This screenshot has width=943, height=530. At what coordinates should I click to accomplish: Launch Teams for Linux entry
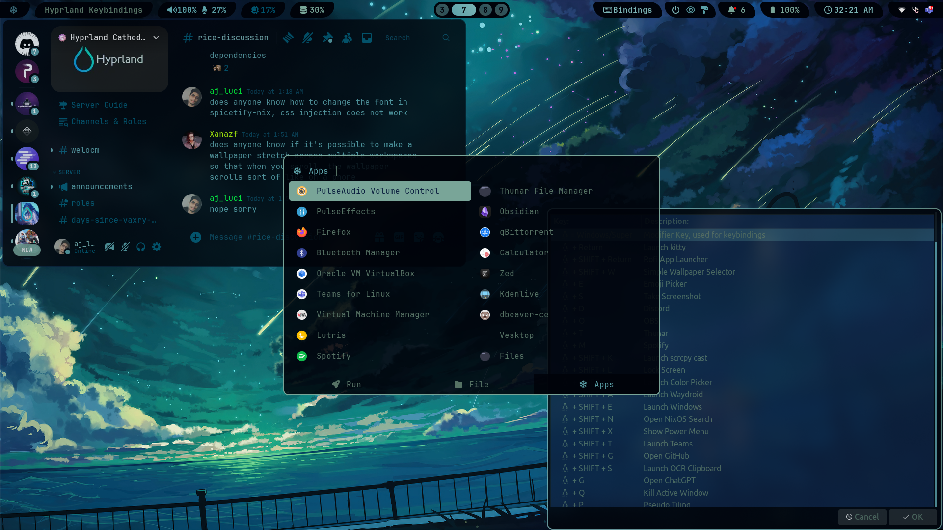tap(380, 294)
